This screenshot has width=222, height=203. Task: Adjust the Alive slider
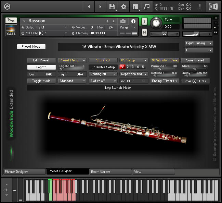[195, 69]
